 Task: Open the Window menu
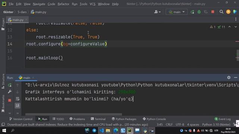pos(104,4)
